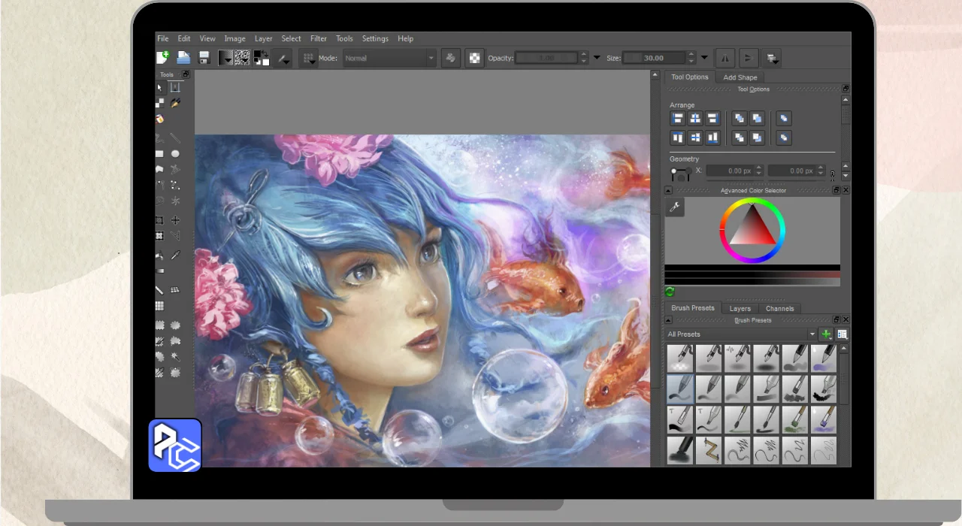Screen dimensions: 962x526
Task: Select the ellipse shape tool
Action: [175, 154]
